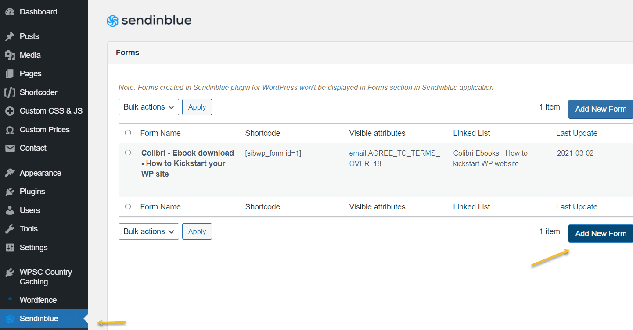Open the top Bulk actions dropdown
Image resolution: width=633 pixels, height=330 pixels.
click(148, 107)
